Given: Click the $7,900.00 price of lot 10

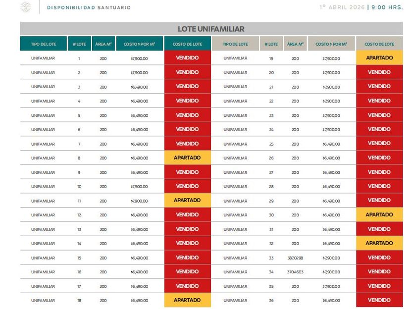Looking at the screenshot, I should tap(139, 187).
